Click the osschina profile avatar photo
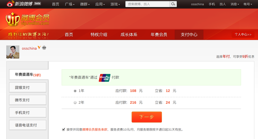The image size is (258, 139). click(x=13, y=52)
